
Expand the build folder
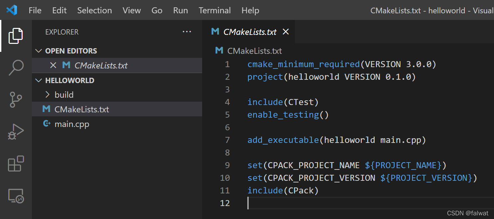(x=64, y=95)
